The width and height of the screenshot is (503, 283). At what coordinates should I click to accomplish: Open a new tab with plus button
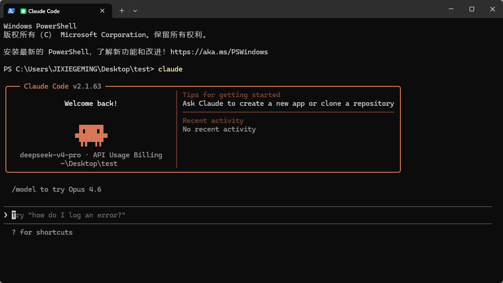(x=122, y=11)
